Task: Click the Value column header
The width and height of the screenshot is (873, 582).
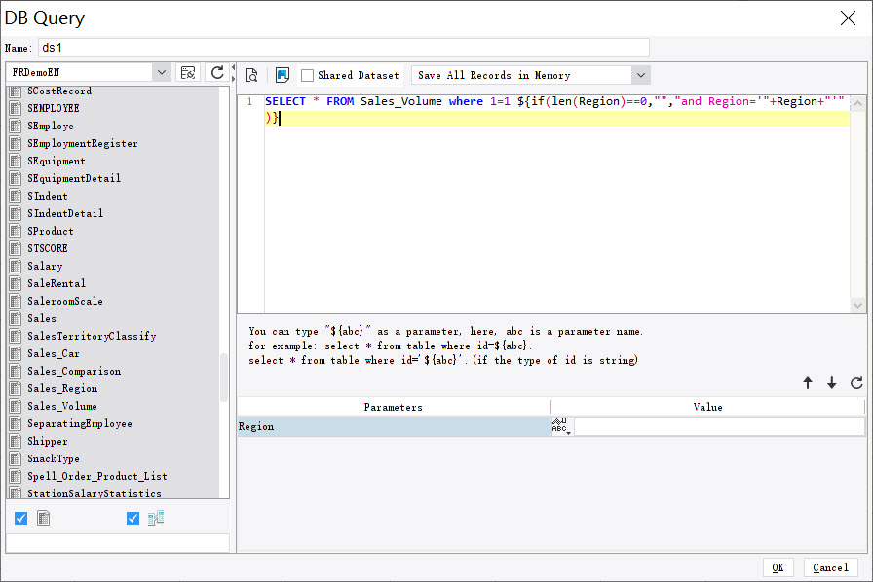Action: tap(707, 407)
